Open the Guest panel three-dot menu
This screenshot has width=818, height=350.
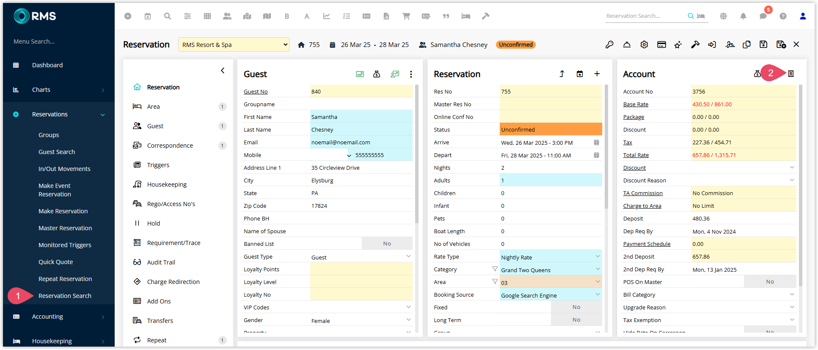click(x=411, y=74)
